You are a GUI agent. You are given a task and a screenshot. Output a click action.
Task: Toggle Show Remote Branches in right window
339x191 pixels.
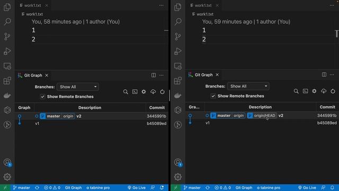pyautogui.click(x=213, y=96)
